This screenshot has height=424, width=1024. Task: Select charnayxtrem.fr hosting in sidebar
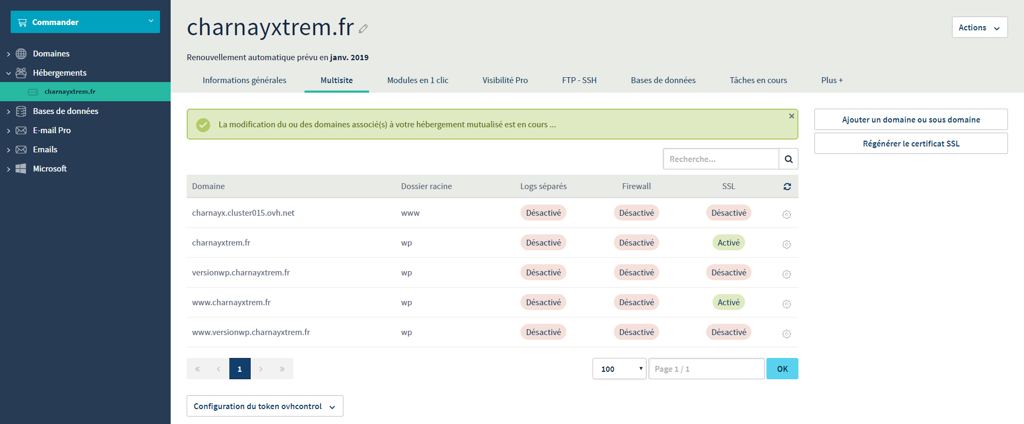coord(70,92)
